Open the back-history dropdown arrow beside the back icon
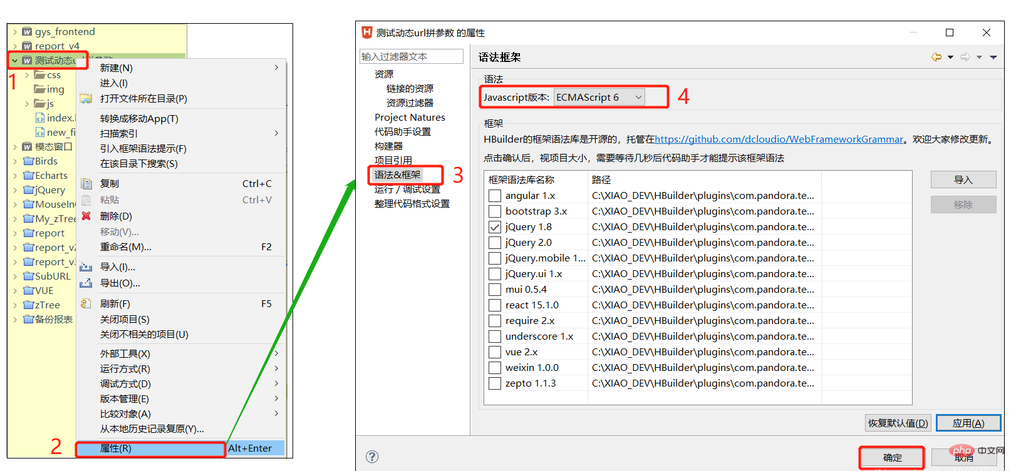The image size is (1011, 471). 950,57
